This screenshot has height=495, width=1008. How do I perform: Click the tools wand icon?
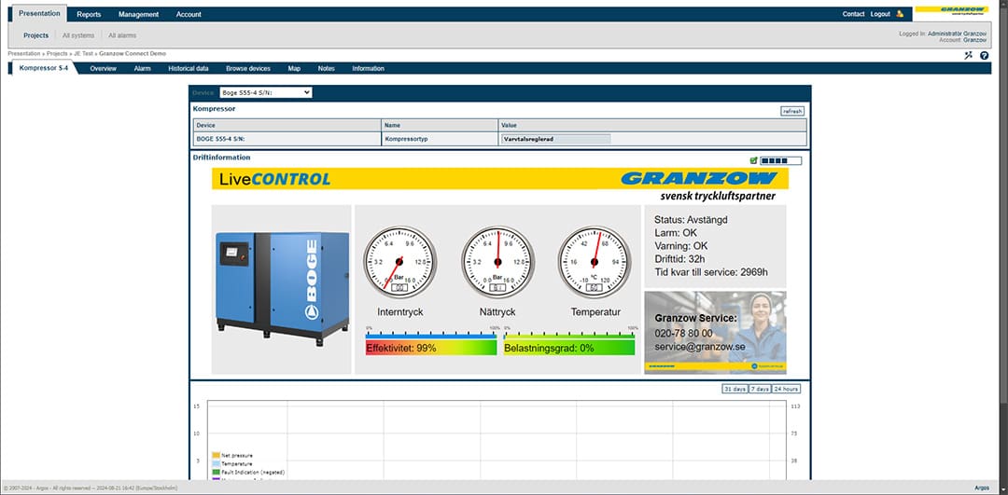969,56
